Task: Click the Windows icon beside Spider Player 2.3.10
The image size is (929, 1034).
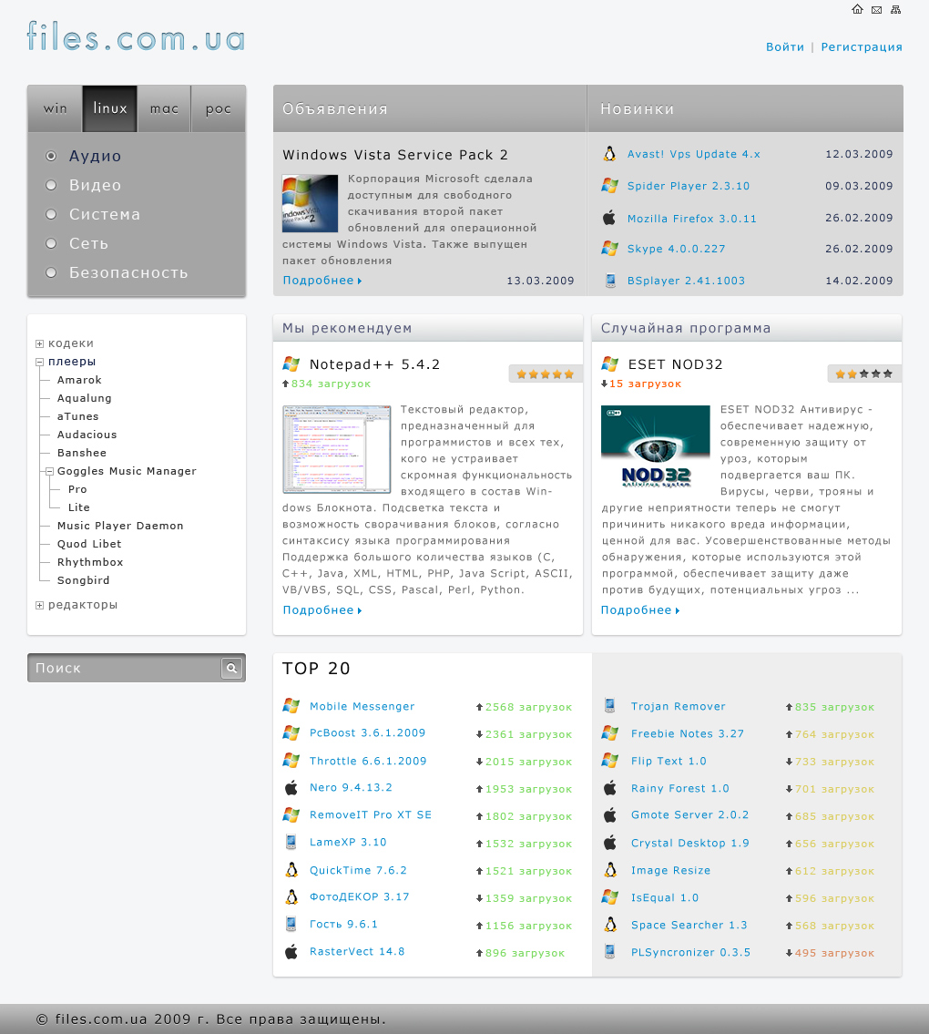Action: 610,185
